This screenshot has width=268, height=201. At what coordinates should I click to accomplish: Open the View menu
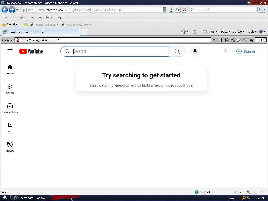click(x=23, y=17)
